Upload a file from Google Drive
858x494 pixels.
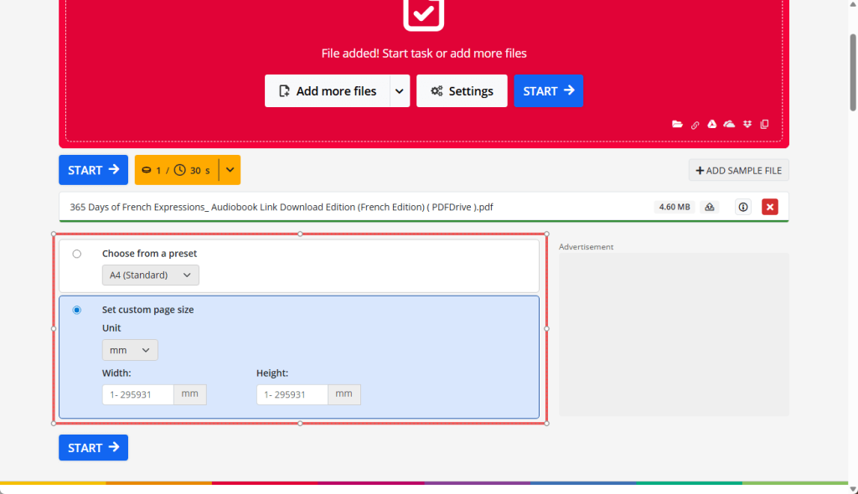(x=711, y=124)
